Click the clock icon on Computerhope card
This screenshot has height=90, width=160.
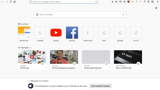pos(138,64)
